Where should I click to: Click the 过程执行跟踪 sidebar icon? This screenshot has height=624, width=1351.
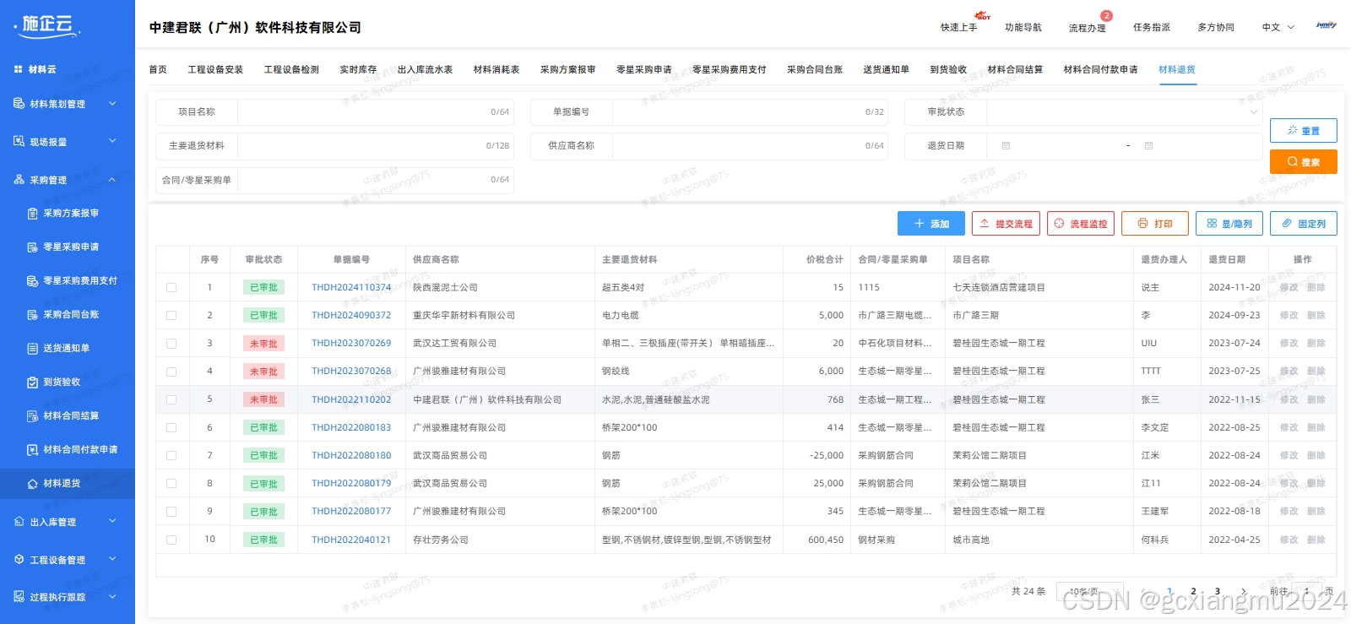click(19, 596)
